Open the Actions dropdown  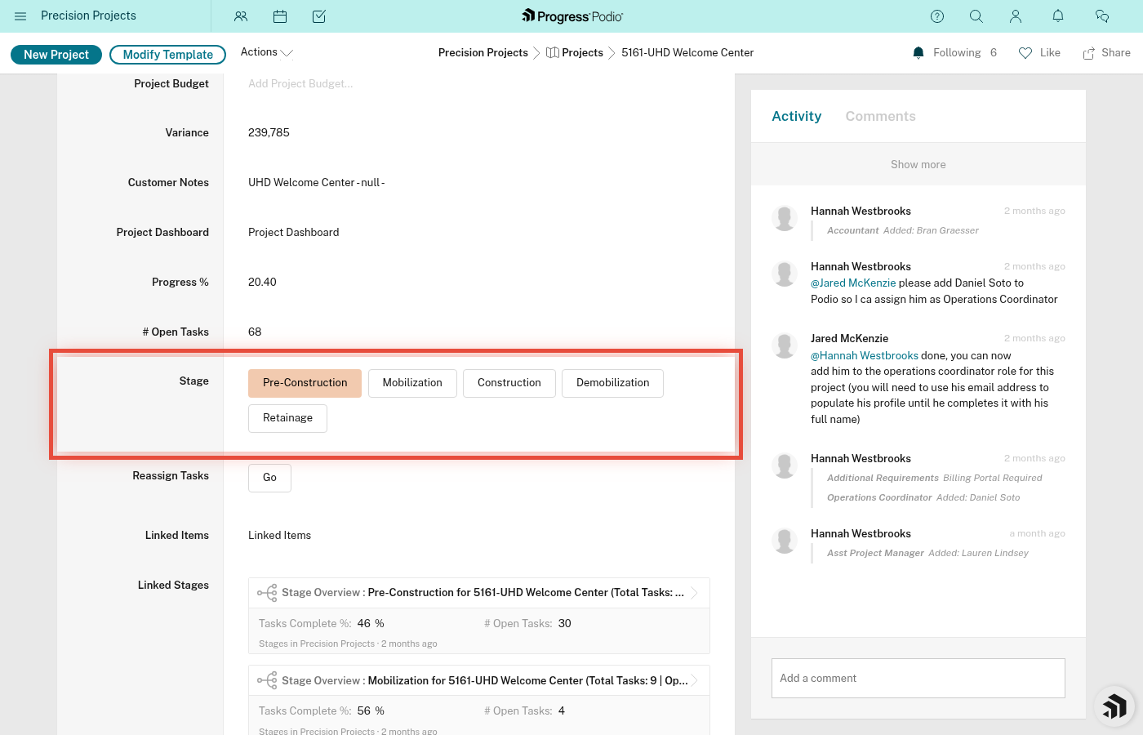click(x=265, y=51)
